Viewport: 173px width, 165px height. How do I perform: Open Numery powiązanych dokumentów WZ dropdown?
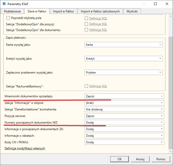(124, 123)
